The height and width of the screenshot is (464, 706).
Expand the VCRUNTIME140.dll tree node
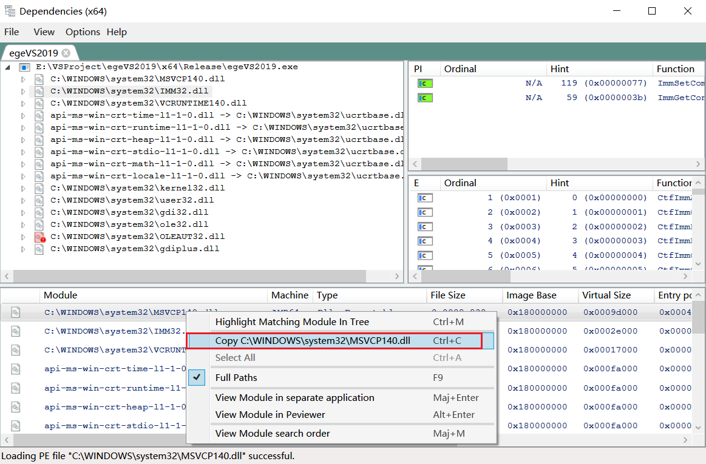pyautogui.click(x=23, y=104)
